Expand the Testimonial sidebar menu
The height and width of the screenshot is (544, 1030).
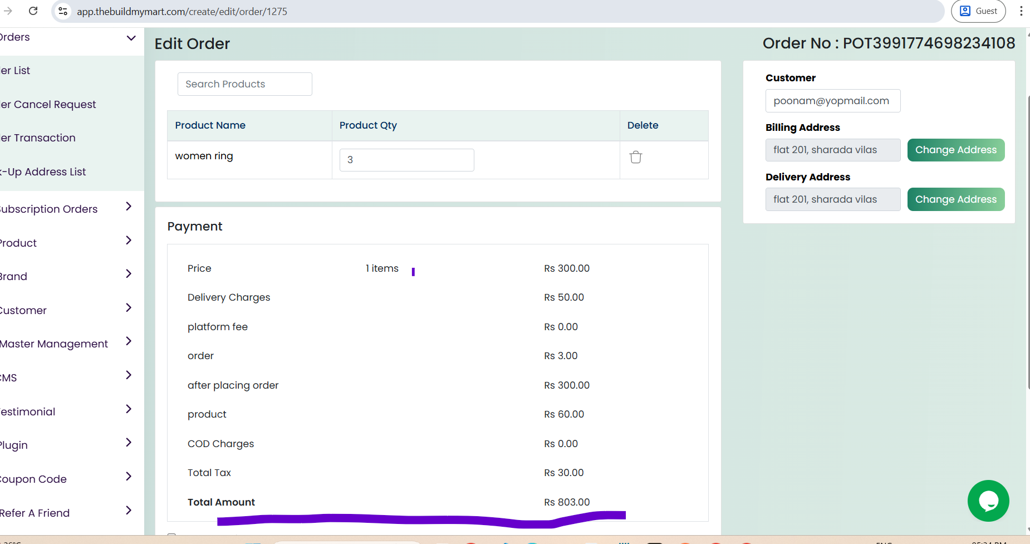click(x=129, y=409)
